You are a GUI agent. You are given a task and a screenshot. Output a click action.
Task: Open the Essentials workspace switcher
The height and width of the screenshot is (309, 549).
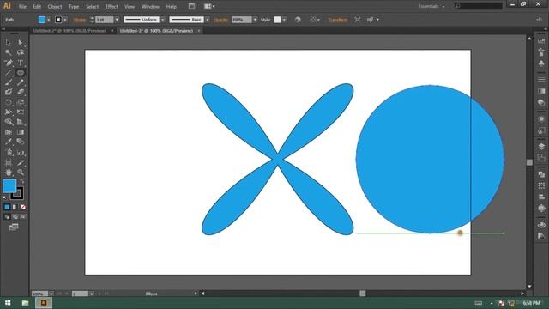431,6
